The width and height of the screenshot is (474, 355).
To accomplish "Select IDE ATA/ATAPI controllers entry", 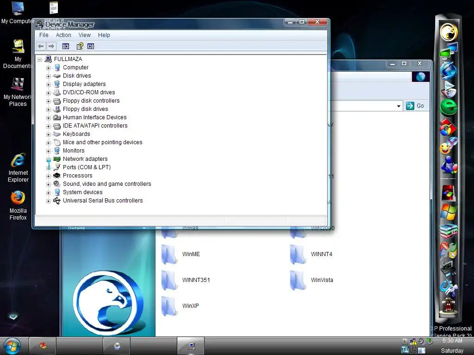I will (x=95, y=126).
